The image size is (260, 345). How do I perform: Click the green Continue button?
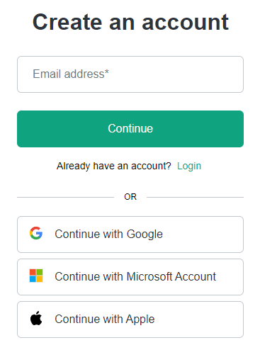point(130,129)
